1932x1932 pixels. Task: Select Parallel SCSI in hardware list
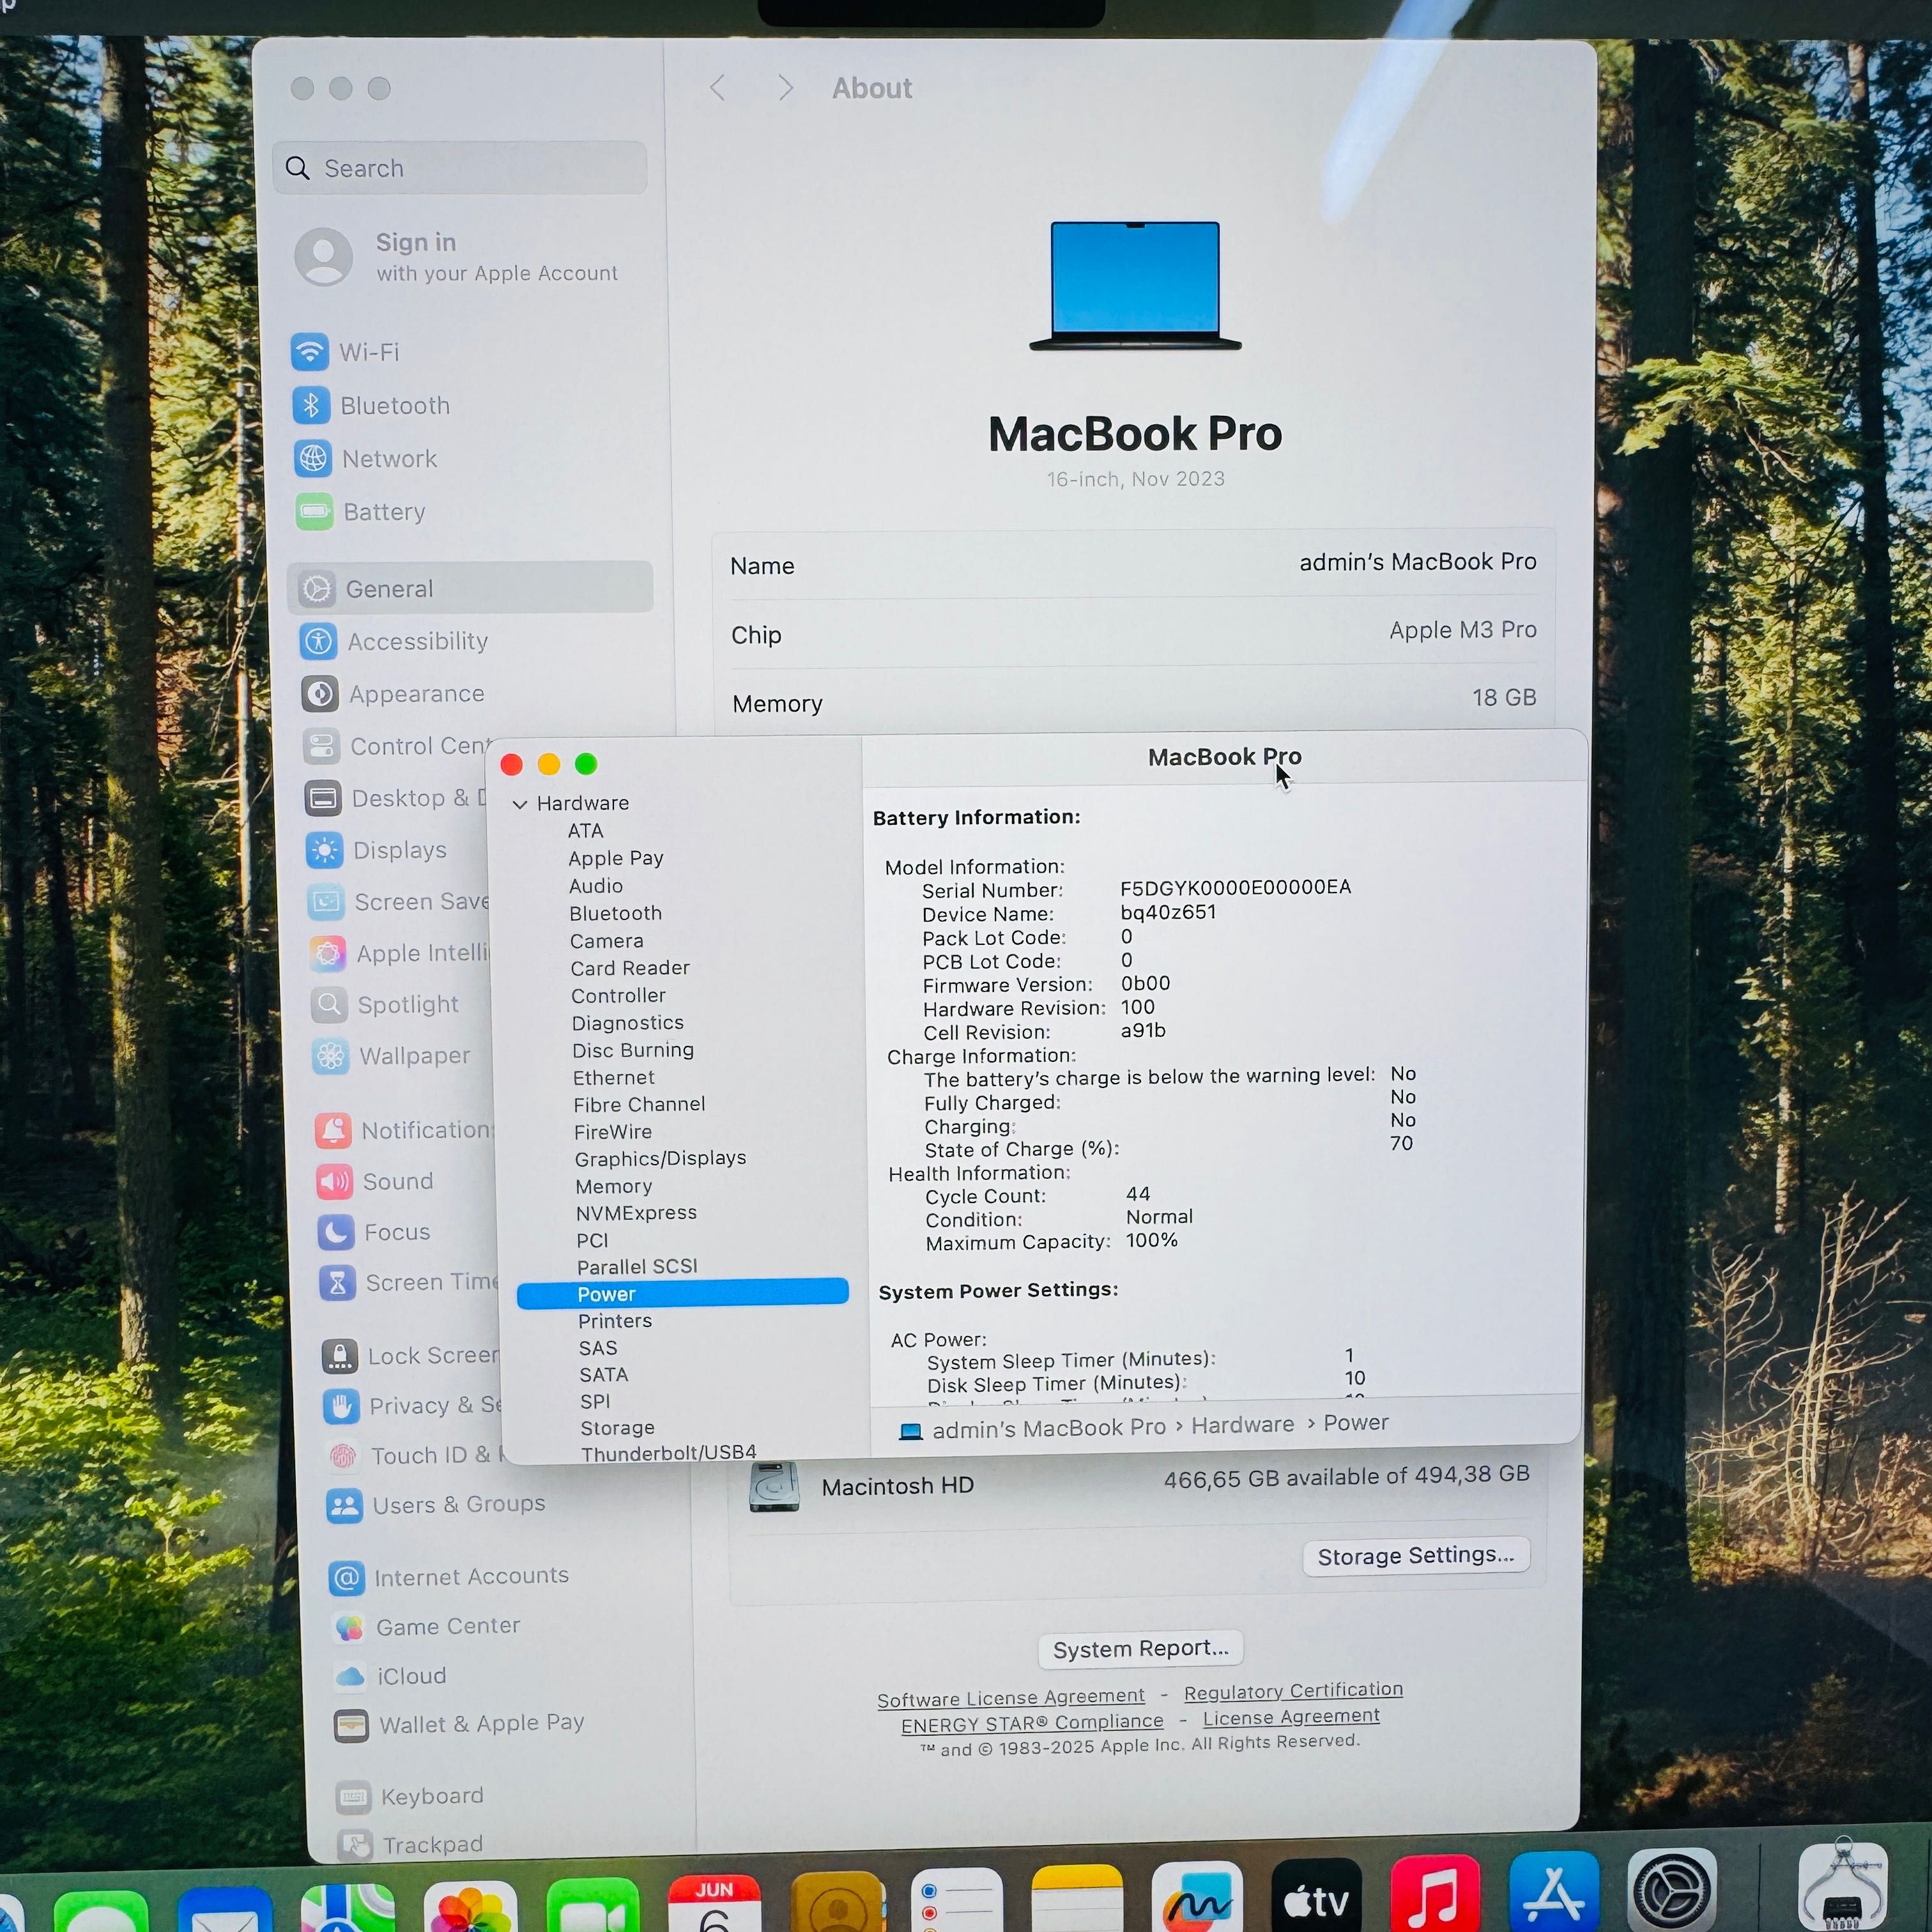(637, 1266)
